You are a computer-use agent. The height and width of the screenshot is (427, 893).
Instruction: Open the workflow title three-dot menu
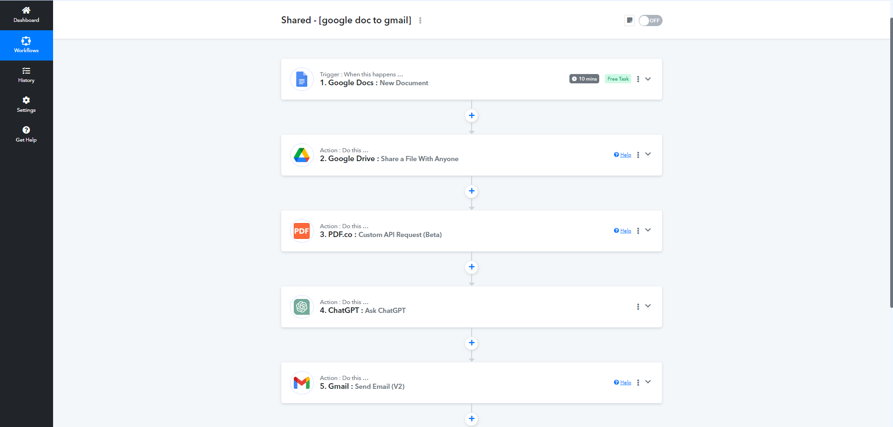[420, 20]
